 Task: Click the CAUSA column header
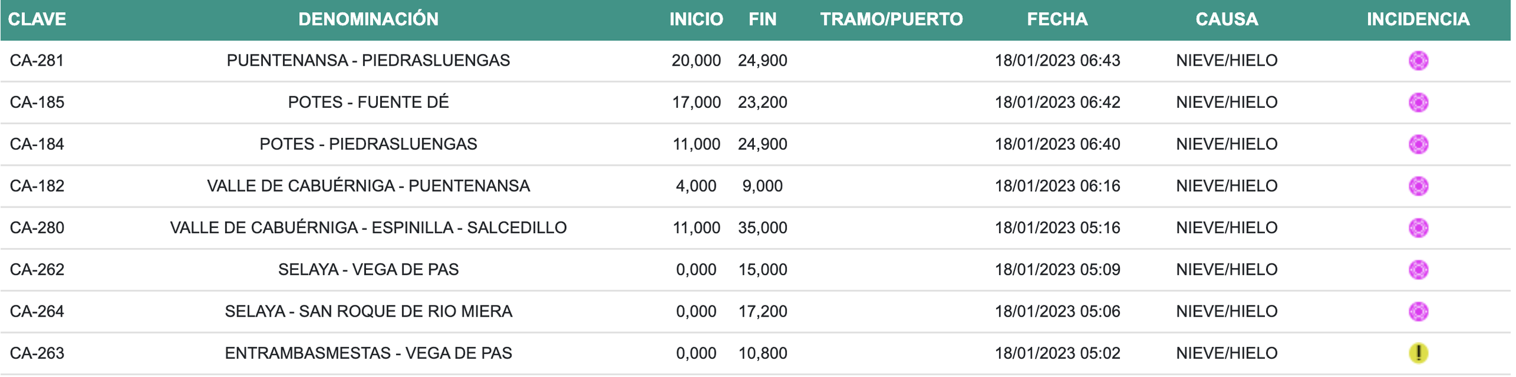click(1226, 20)
